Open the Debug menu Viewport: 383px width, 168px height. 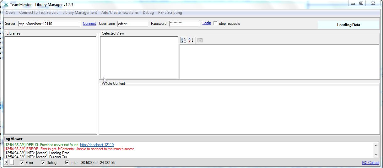coord(148,13)
